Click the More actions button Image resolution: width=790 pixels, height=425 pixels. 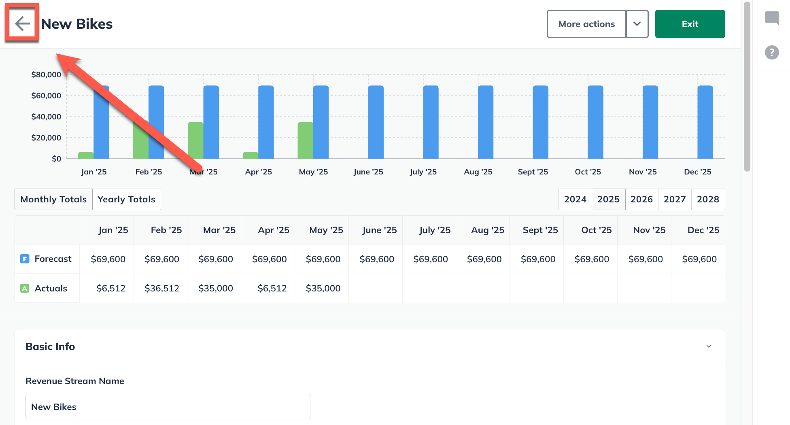(586, 24)
